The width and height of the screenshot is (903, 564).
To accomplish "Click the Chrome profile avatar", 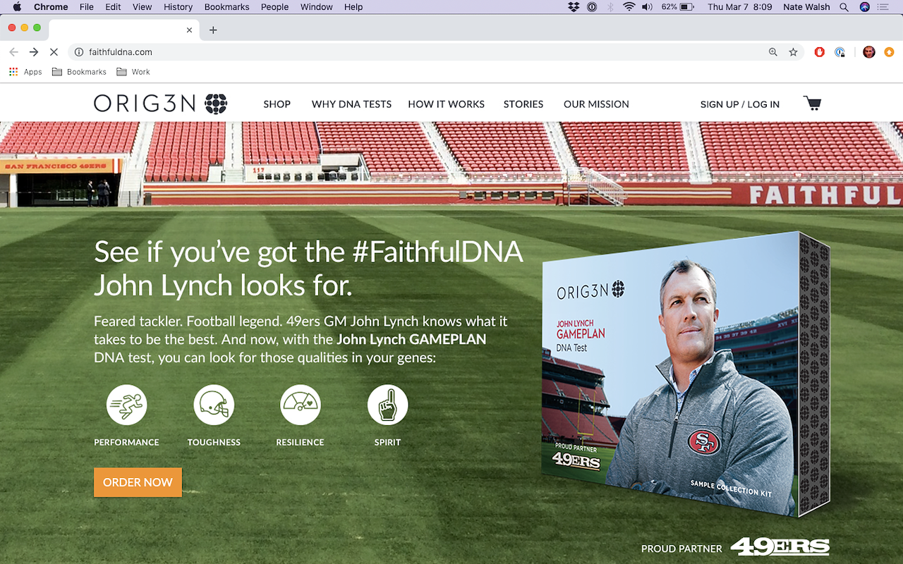I will [x=869, y=52].
